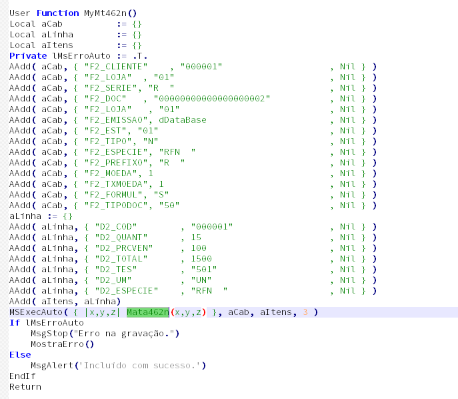The image size is (458, 399).
Task: Click the MostraErro() call
Action: [x=63, y=344]
